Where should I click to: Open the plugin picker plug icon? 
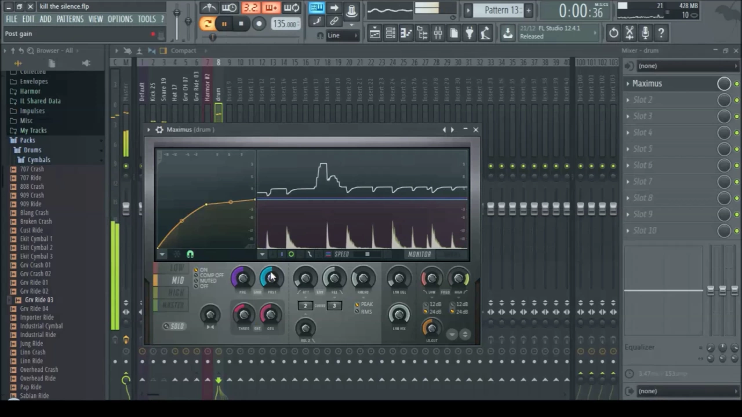[x=470, y=34]
